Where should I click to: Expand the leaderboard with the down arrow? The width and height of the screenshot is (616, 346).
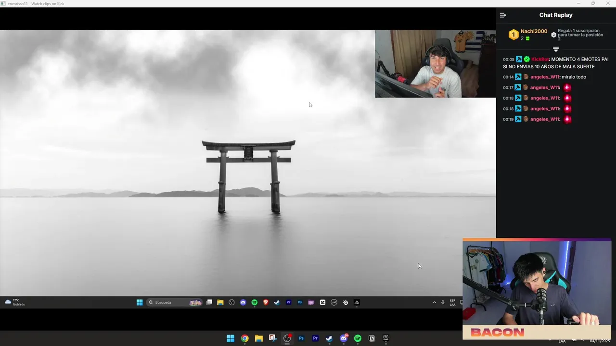point(556,49)
